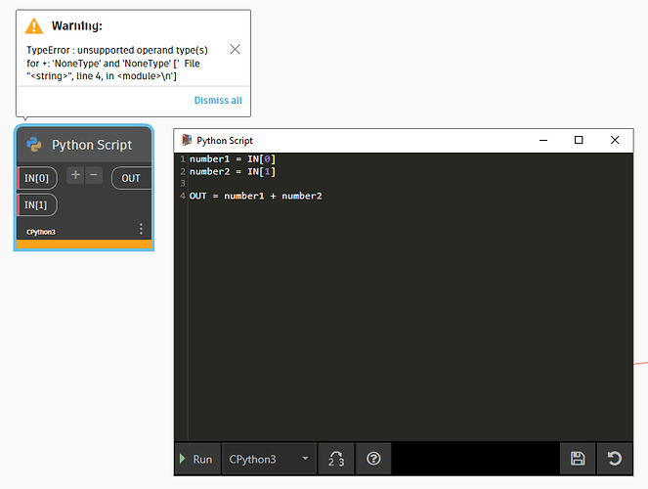Image resolution: width=648 pixels, height=489 pixels.
Task: Click the Run button in script editor
Action: 197,459
